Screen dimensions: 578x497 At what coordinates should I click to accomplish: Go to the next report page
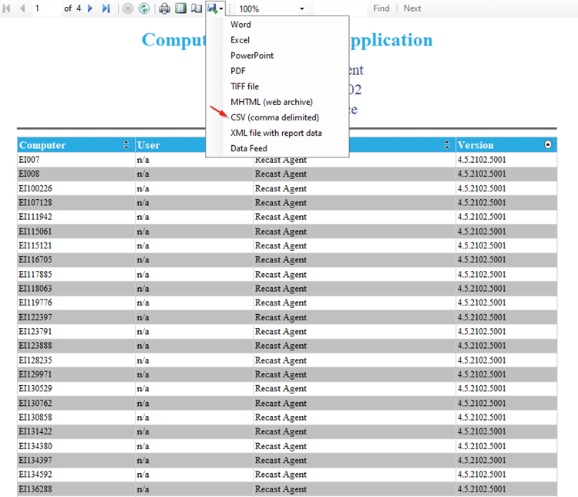tap(90, 8)
